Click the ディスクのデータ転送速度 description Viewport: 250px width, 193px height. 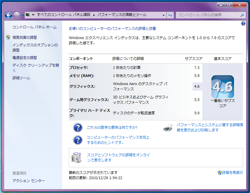pyautogui.click(x=134, y=113)
